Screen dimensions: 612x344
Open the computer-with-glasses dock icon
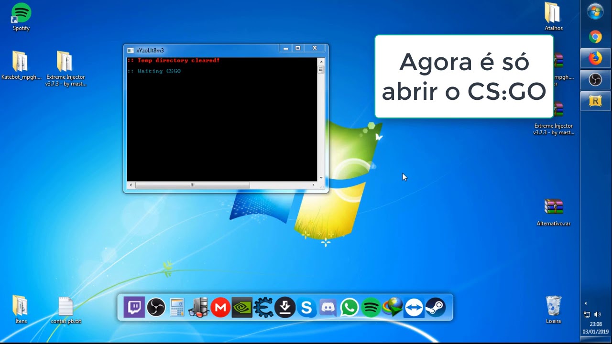pyautogui.click(x=199, y=307)
